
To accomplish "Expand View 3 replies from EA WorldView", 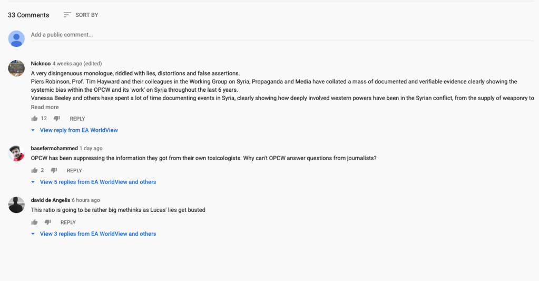I will [x=97, y=234].
